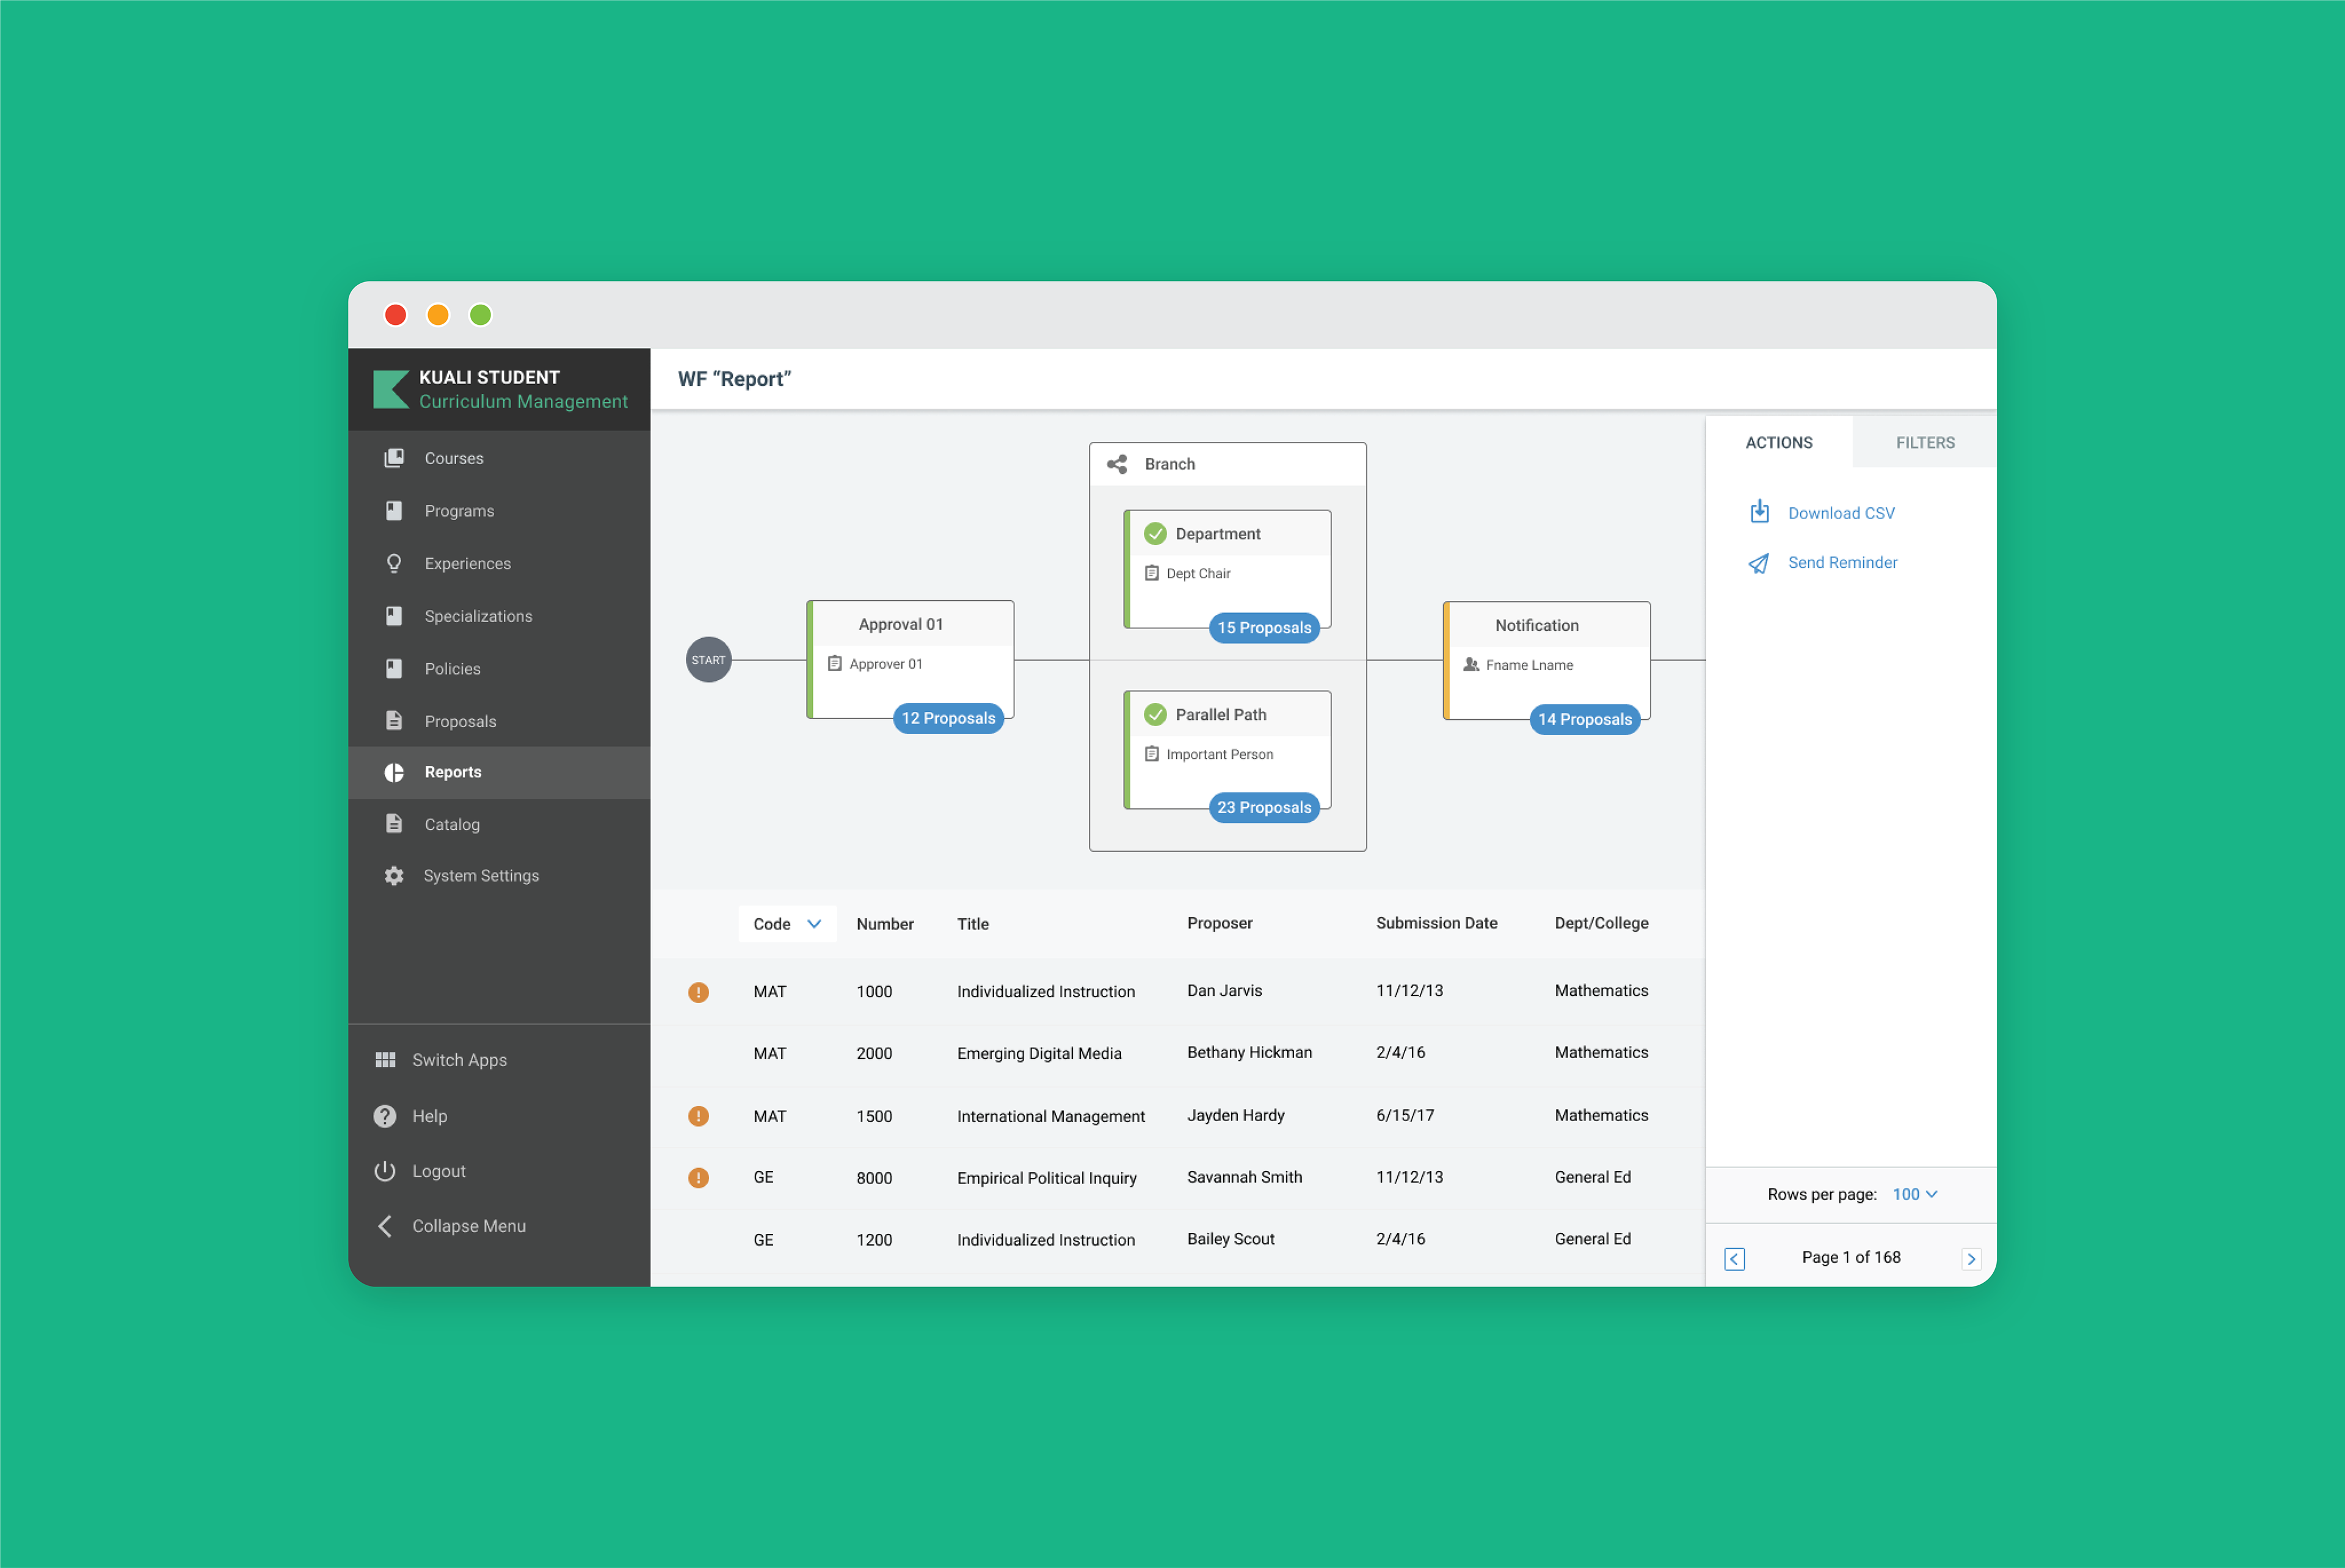The image size is (2345, 1568).
Task: Click the Title column header
Action: coord(972,924)
